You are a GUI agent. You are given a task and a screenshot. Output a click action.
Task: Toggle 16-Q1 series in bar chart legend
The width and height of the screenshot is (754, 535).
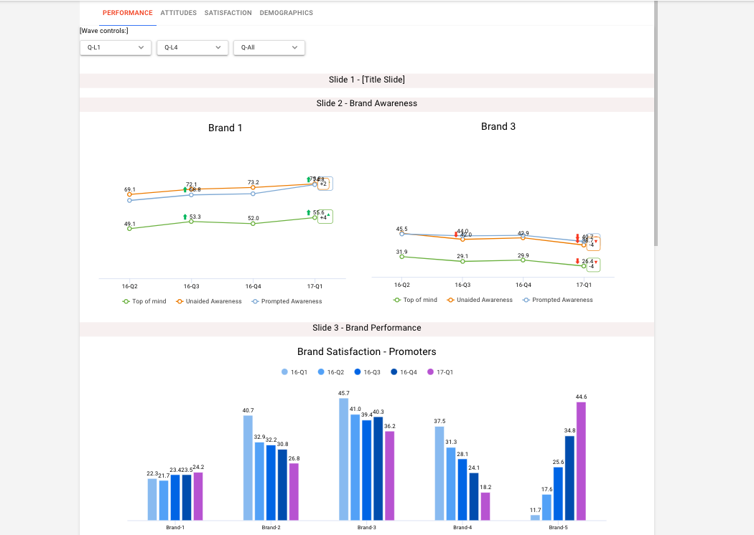[x=294, y=372]
